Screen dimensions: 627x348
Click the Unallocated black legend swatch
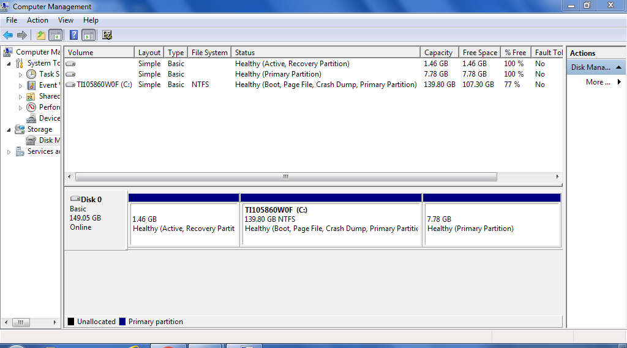[x=71, y=322]
